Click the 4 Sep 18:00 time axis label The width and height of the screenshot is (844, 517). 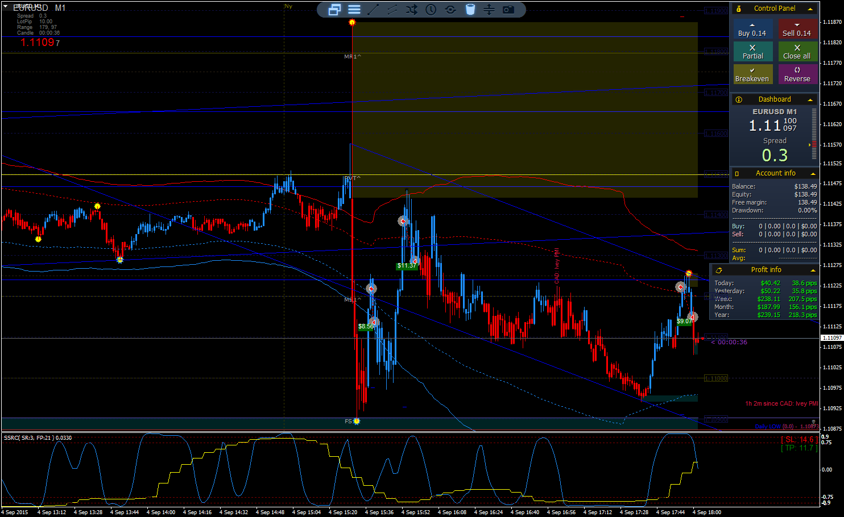(707, 512)
